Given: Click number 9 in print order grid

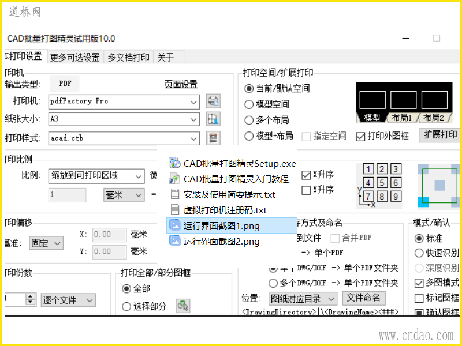Looking at the screenshot, I should 396,196.
